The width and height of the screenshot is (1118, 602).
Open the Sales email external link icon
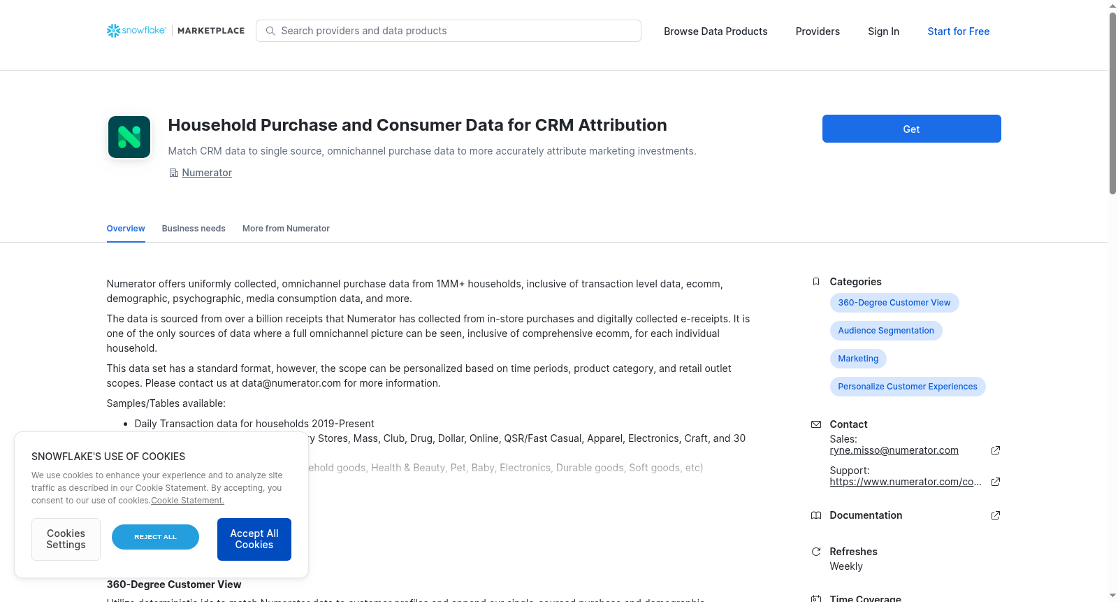tap(996, 450)
